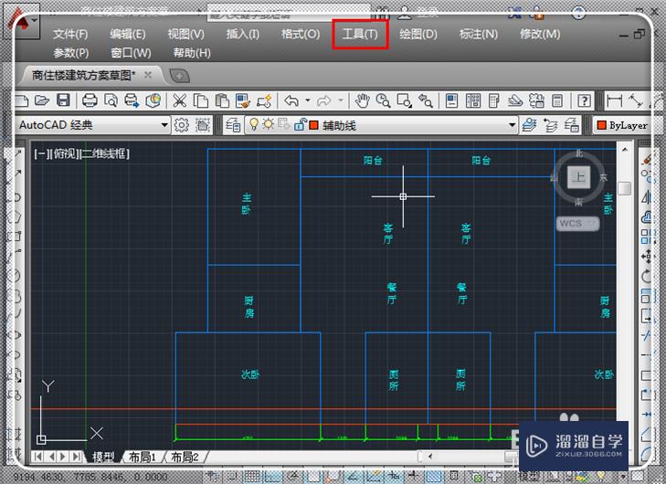
Task: Open the Layer States Manager icon
Action: (572, 125)
